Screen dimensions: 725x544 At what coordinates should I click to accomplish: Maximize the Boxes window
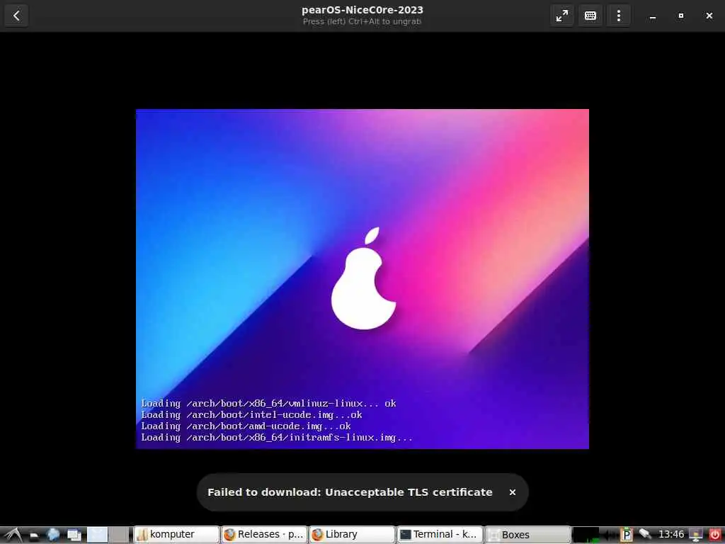click(x=680, y=16)
